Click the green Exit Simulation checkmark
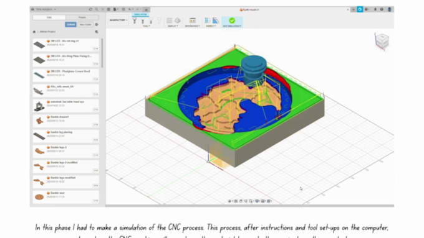Image resolution: width=424 pixels, height=238 pixels. click(x=232, y=21)
